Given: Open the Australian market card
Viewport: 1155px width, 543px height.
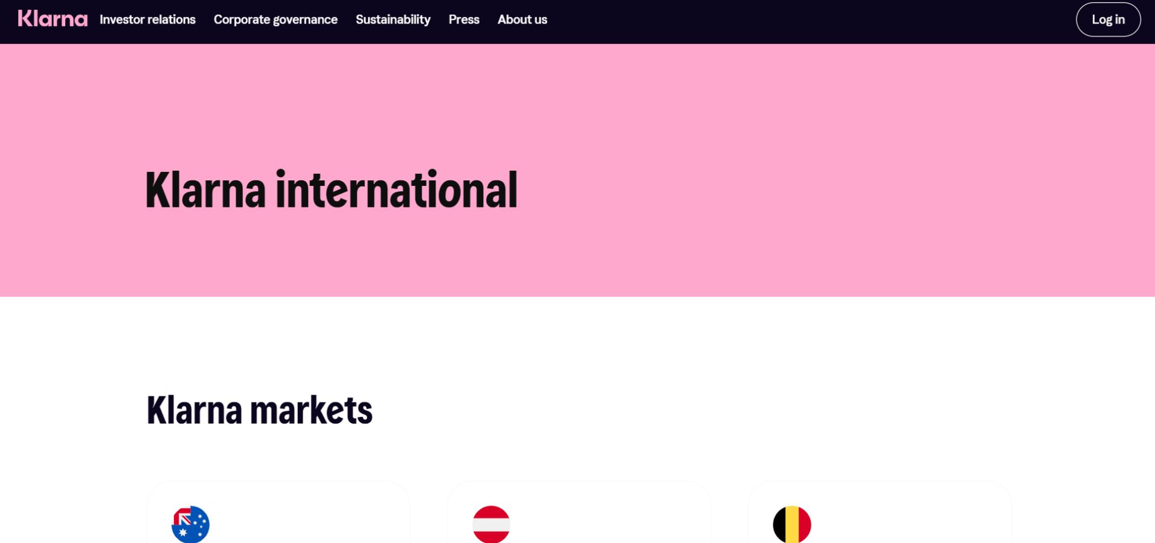Looking at the screenshot, I should click(x=278, y=512).
